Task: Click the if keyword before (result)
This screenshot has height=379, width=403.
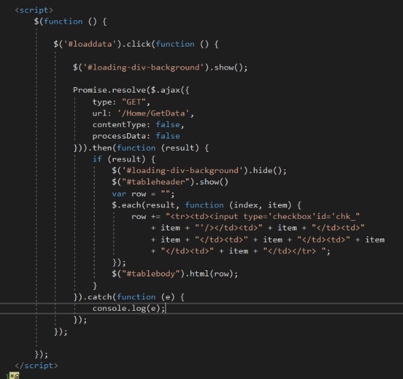Action: (97, 159)
